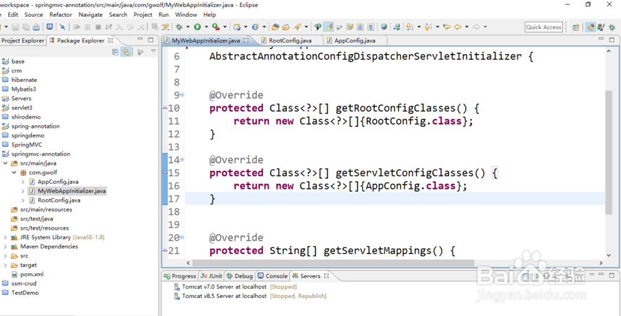This screenshot has height=316, width=621.
Task: Click the editor horizontal scrollbar
Action: [x=332, y=263]
